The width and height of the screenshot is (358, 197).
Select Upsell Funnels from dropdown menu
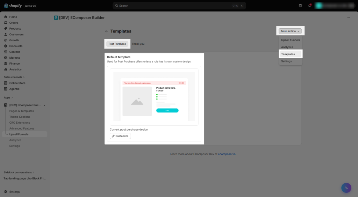click(x=291, y=40)
